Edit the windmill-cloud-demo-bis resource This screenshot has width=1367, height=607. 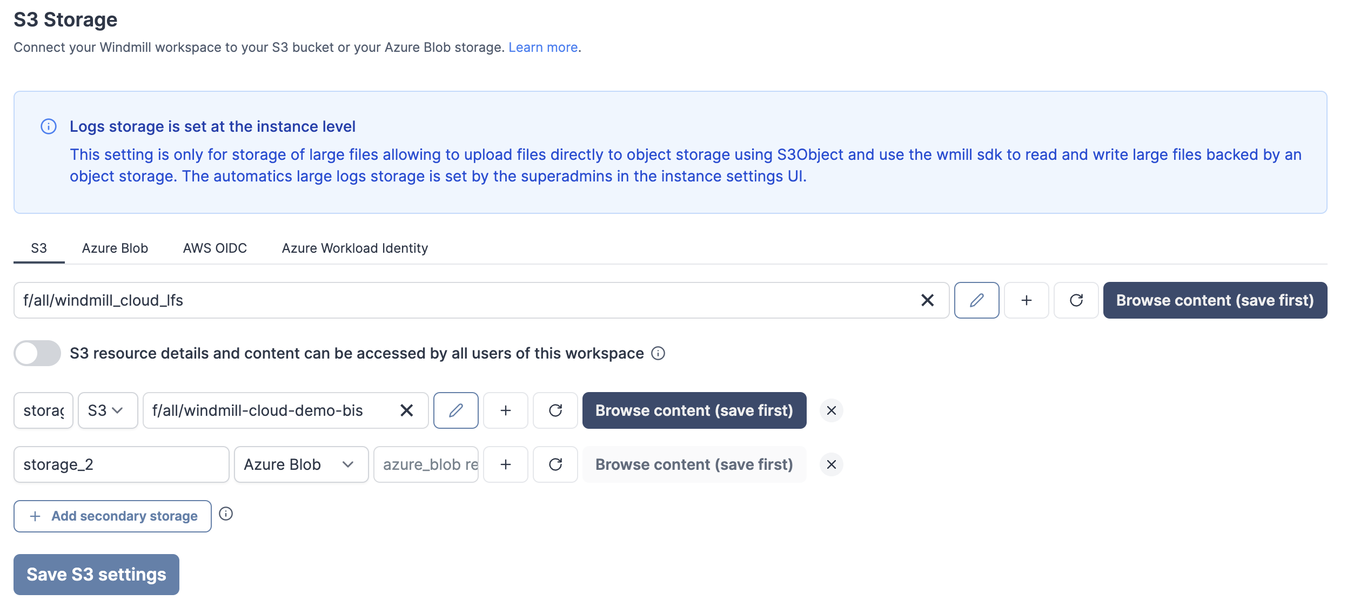tap(455, 410)
